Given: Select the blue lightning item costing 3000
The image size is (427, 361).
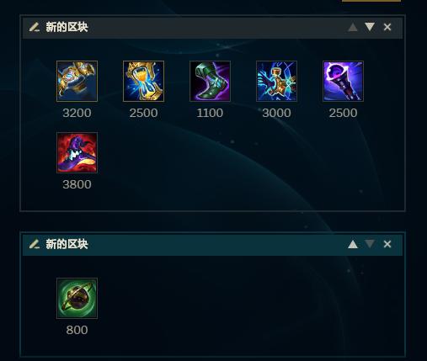Looking at the screenshot, I should point(276,81).
